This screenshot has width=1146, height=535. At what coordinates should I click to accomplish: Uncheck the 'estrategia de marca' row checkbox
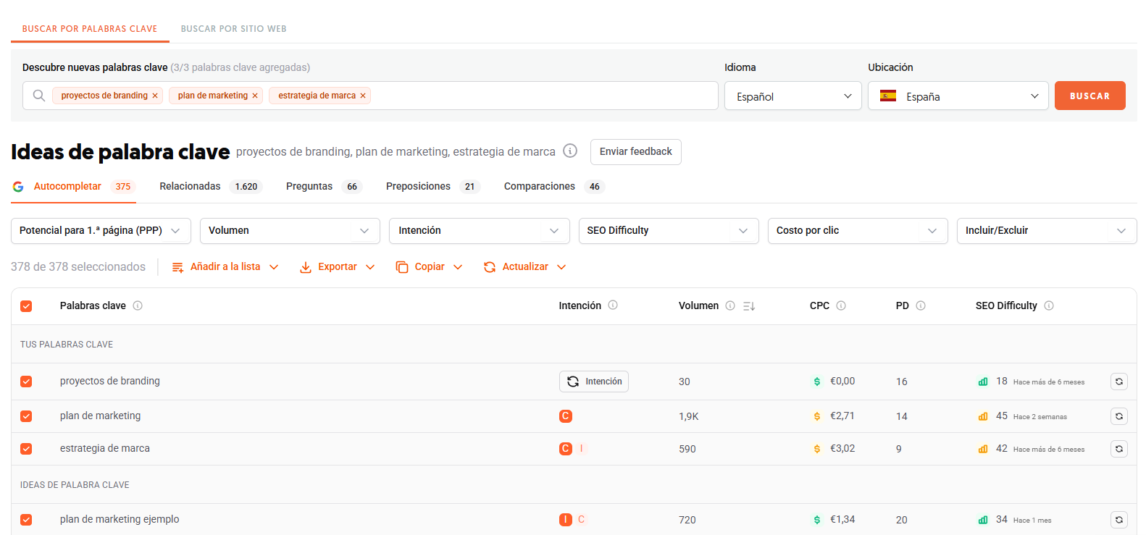(26, 449)
